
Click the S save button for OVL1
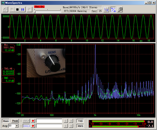pyautogui.click(x=71, y=121)
